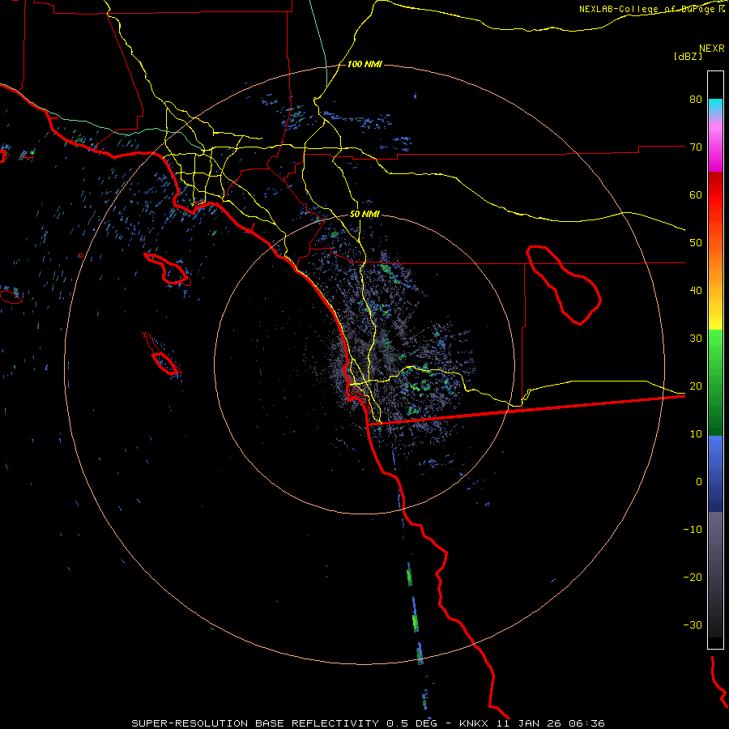
Task: Pick the cyan segment atop the color bar
Action: pos(715,105)
